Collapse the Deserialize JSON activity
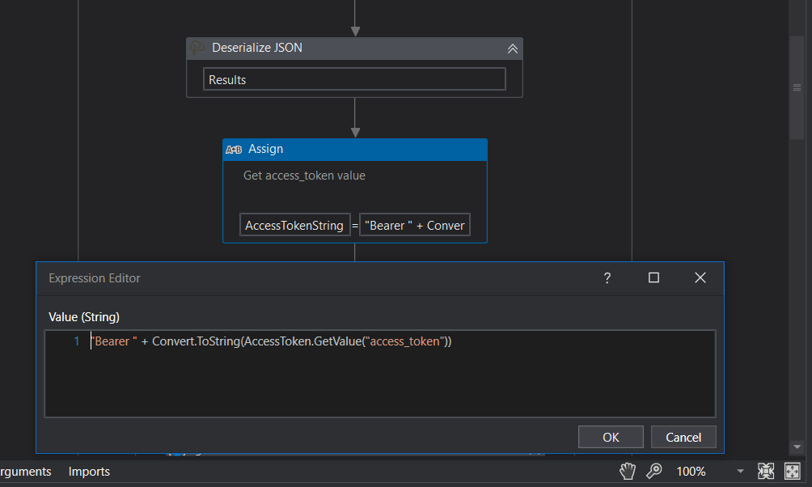Viewport: 812px width, 487px height. 512,49
